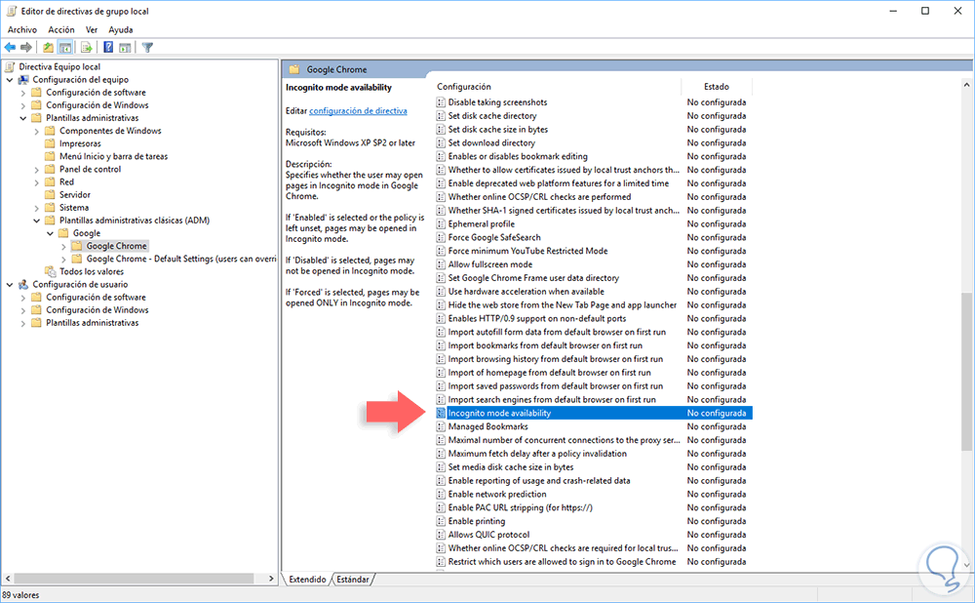Image resolution: width=975 pixels, height=603 pixels.
Task: Click policy icon beside Force Google SafeSearch
Action: click(x=441, y=237)
